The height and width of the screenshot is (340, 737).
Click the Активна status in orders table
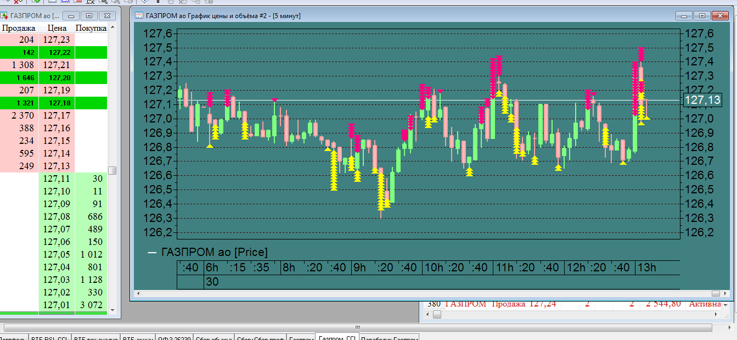[705, 304]
